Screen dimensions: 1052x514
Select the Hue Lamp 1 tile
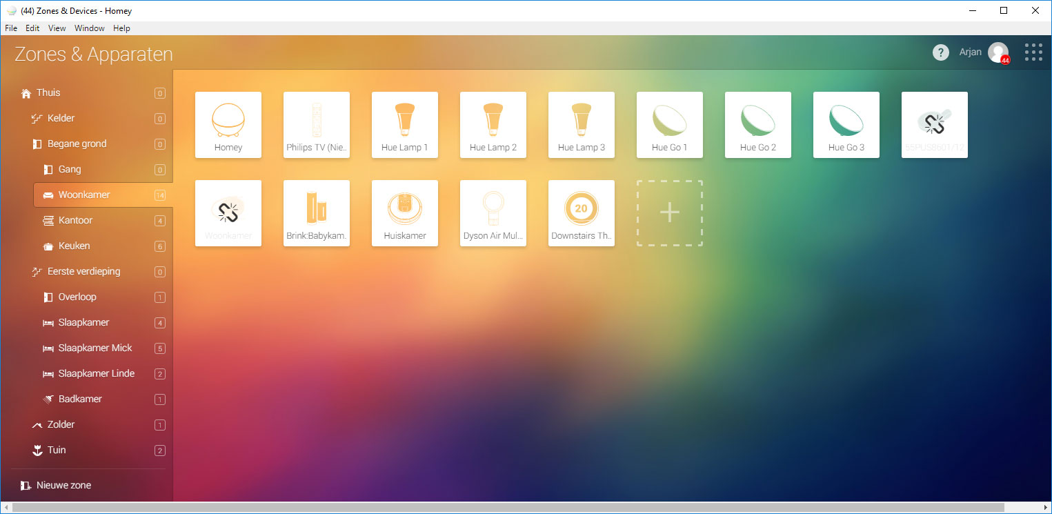(405, 125)
